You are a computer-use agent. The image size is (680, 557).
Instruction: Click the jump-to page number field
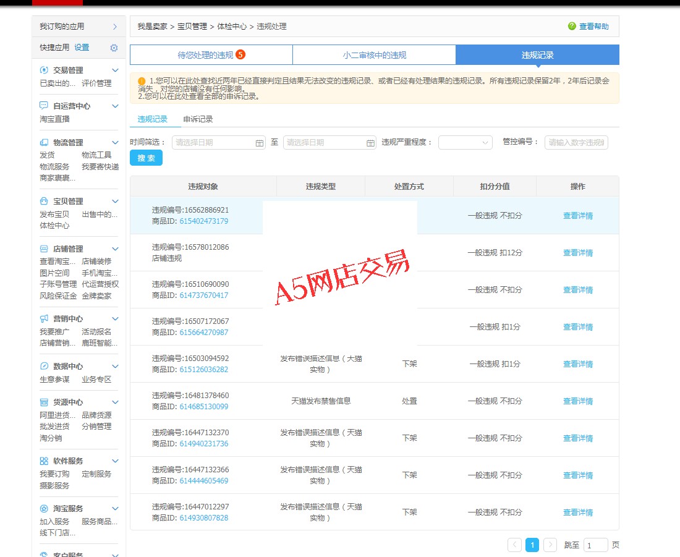[x=595, y=545]
